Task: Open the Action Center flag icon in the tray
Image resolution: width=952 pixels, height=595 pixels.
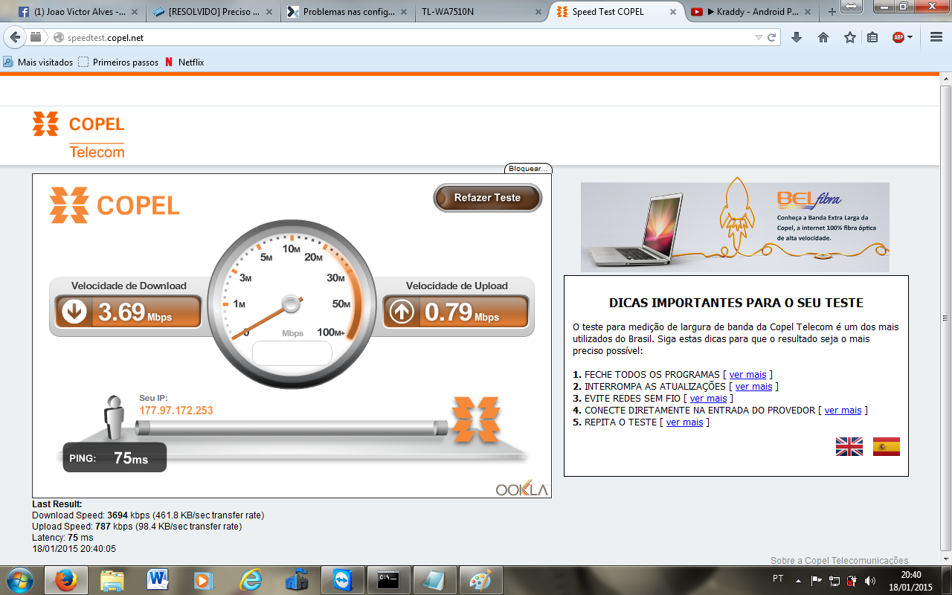Action: click(816, 581)
